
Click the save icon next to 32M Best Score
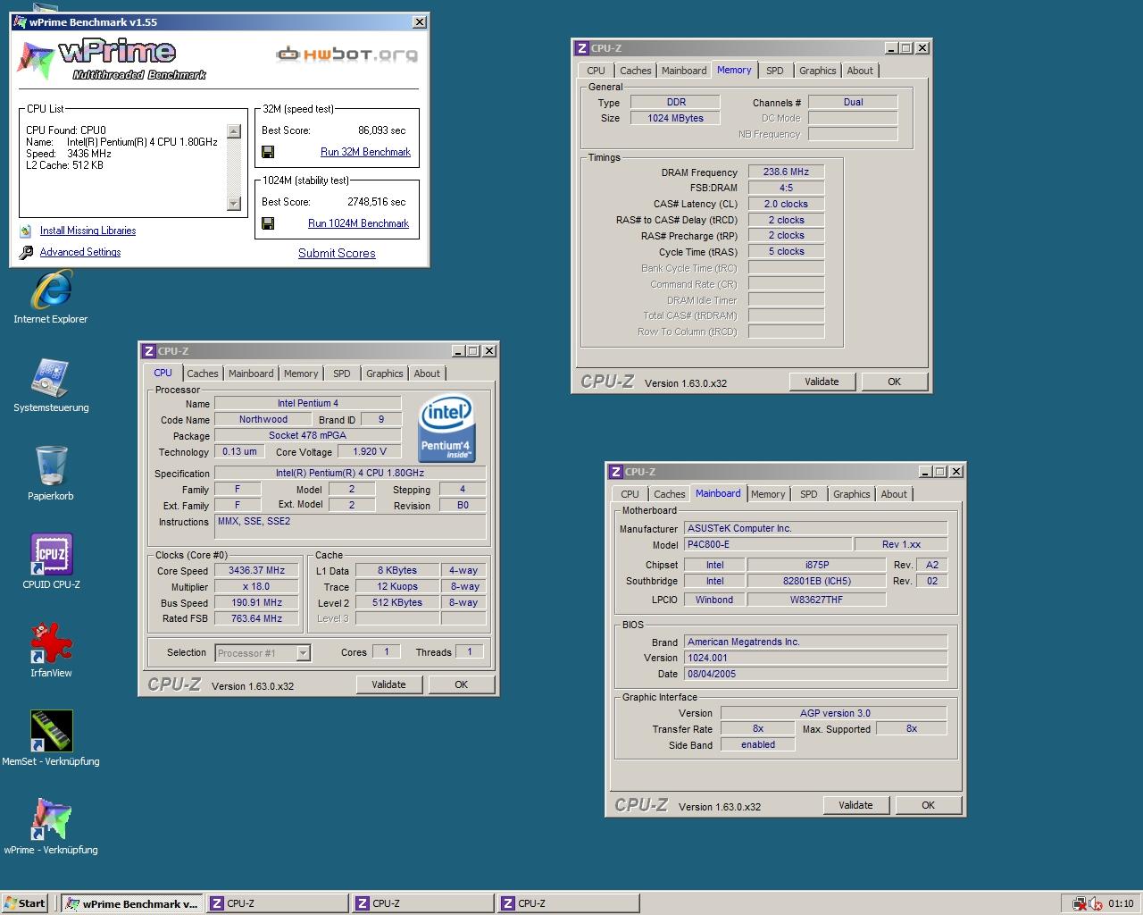268,152
